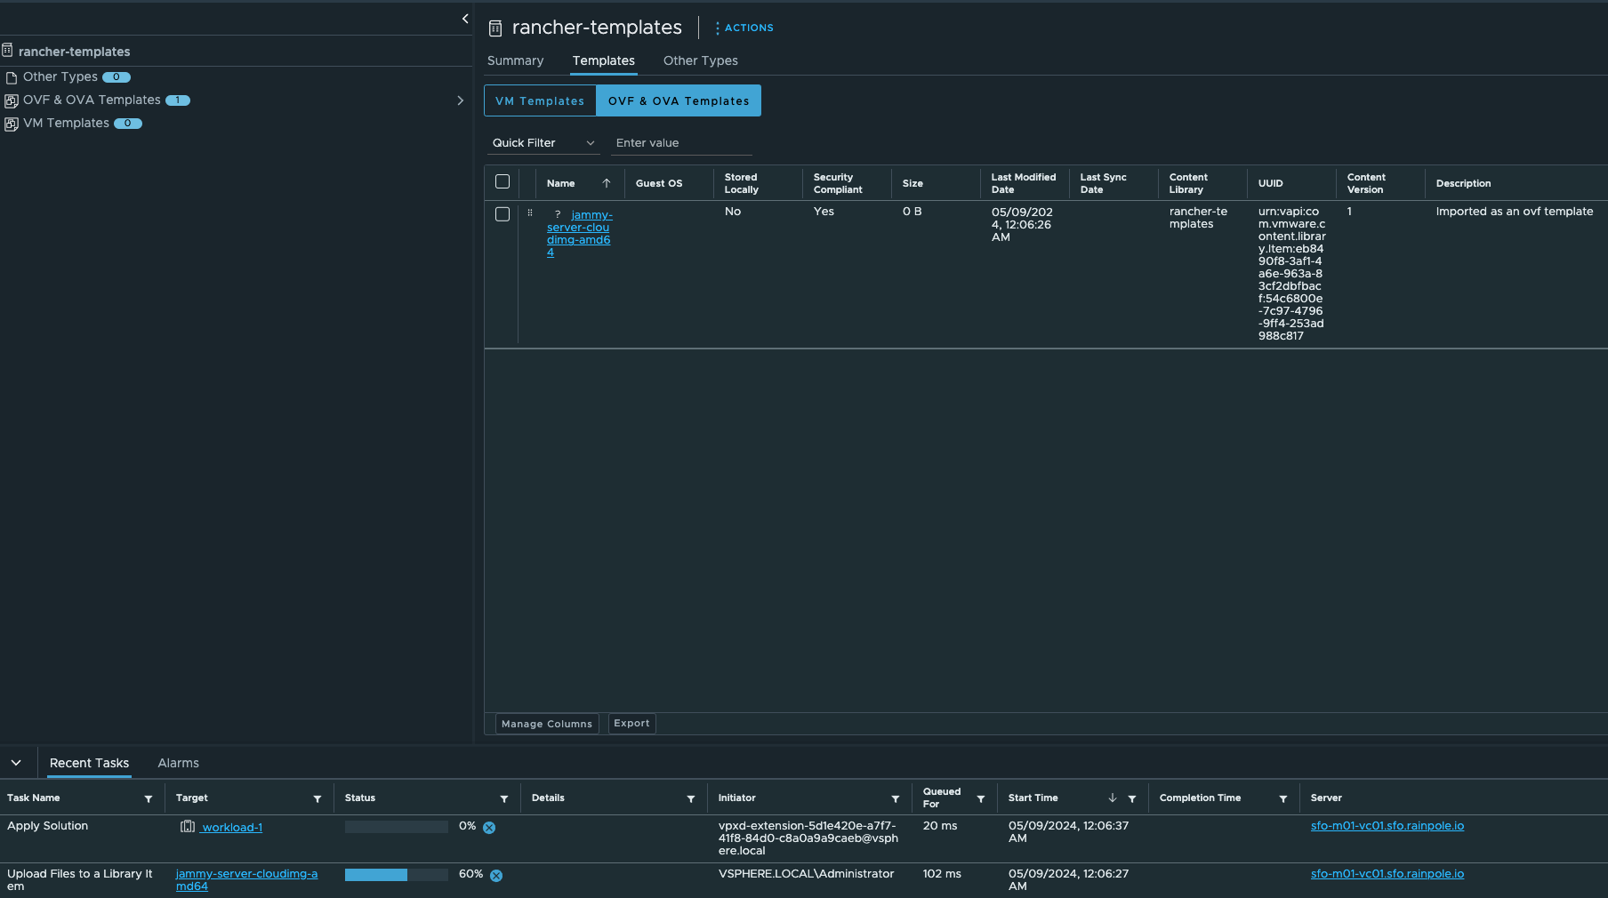Image resolution: width=1608 pixels, height=898 pixels.
Task: Cancel the Apply Solution task
Action: pos(489,828)
